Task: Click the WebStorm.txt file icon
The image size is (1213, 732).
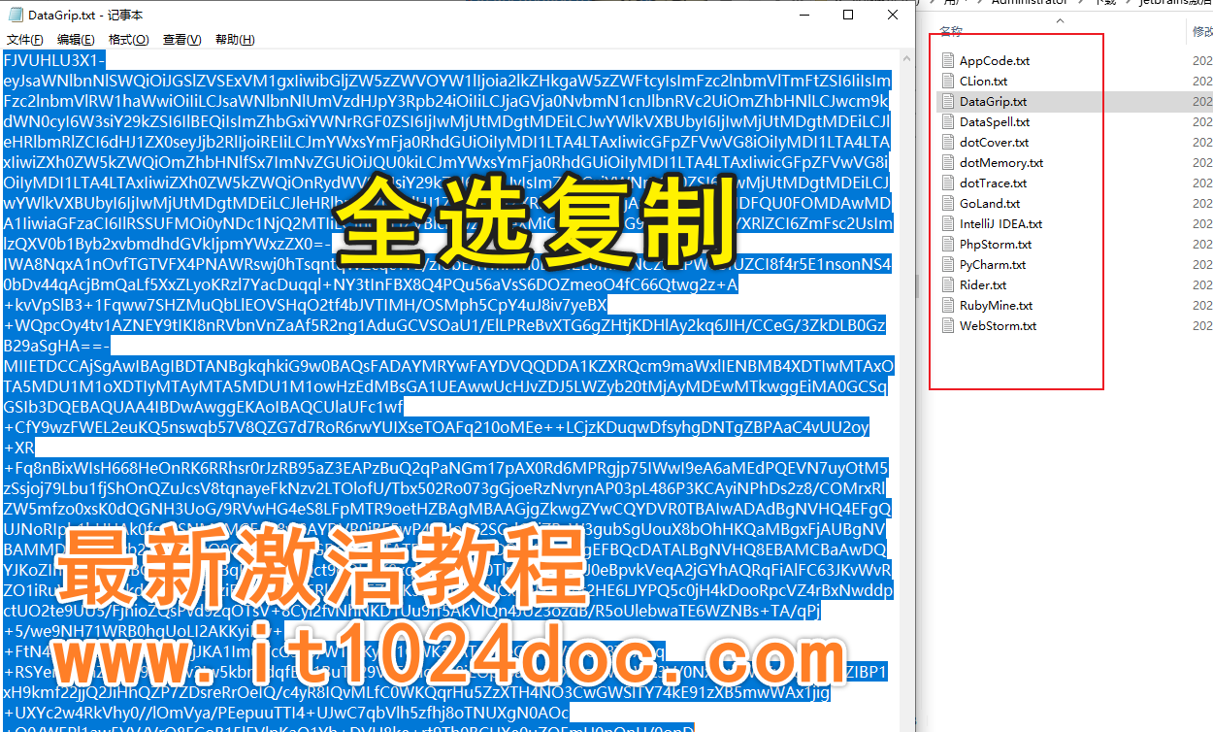Action: pyautogui.click(x=949, y=325)
